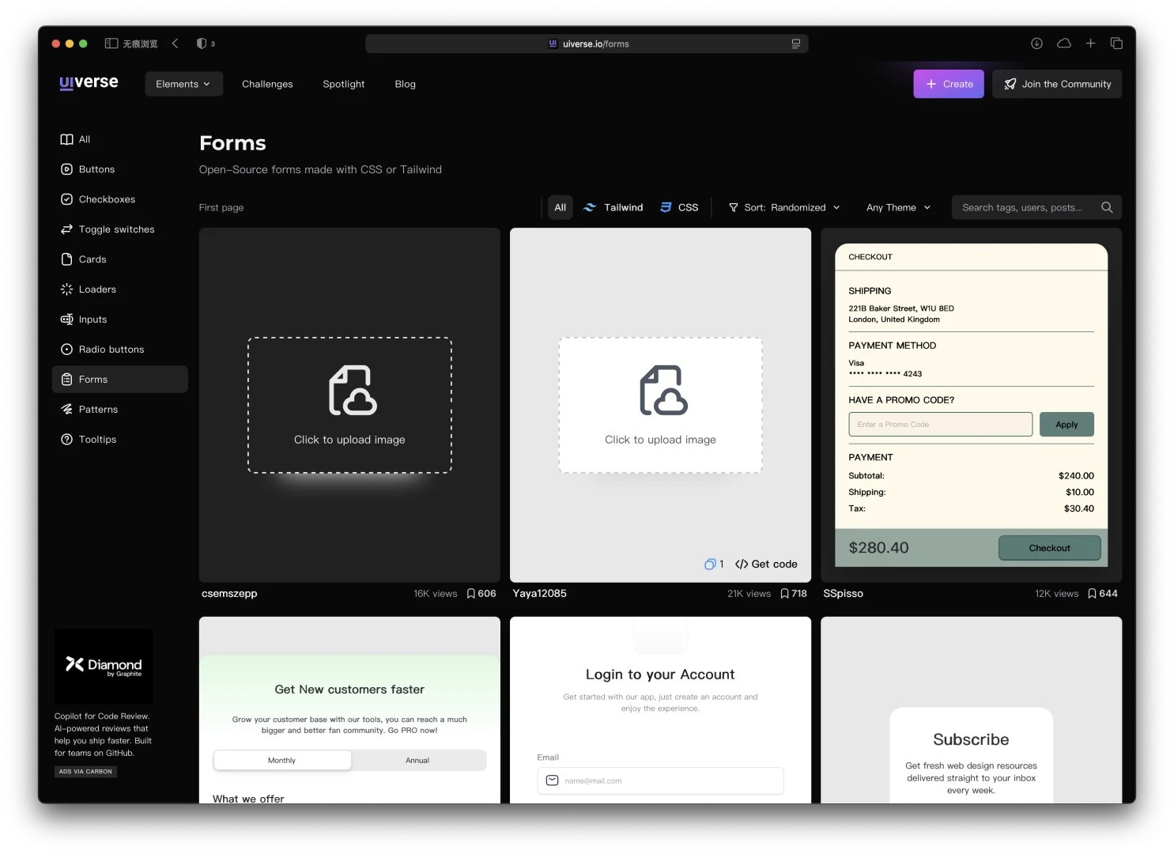1174x854 pixels.
Task: Click the upload cloud icon in dark card
Action: (x=353, y=390)
